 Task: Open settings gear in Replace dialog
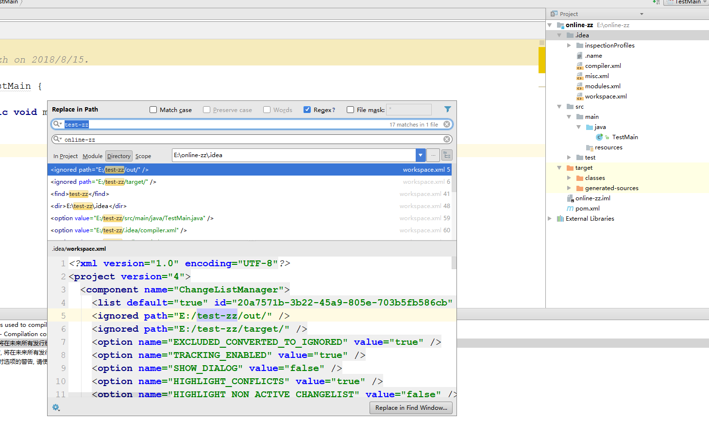(56, 407)
